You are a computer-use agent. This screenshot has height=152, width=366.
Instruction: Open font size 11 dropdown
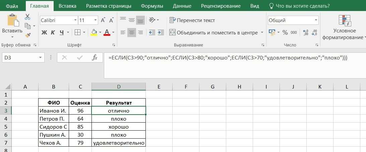coord(95,20)
